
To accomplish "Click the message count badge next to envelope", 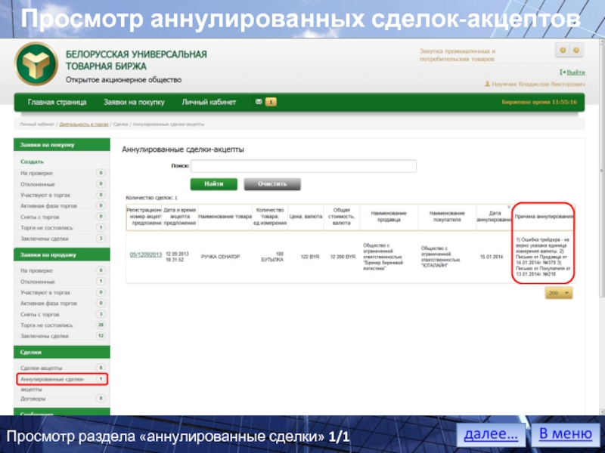I will 271,102.
